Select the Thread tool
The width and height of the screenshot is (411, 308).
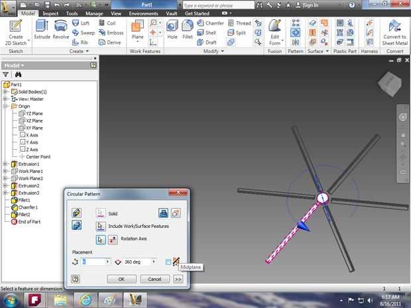[x=239, y=23]
